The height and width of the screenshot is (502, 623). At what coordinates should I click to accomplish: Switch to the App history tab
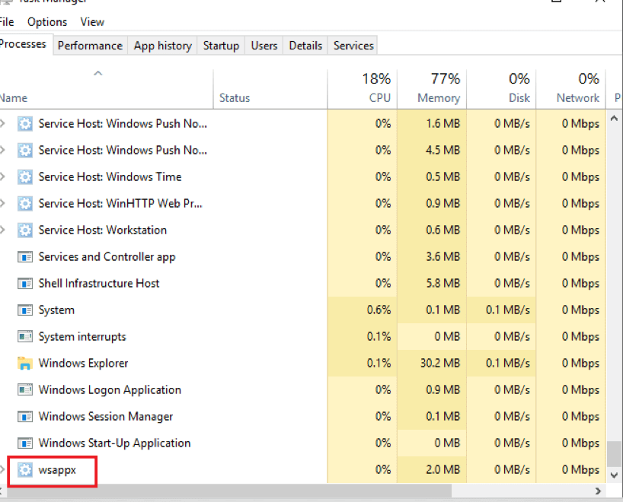pyautogui.click(x=162, y=46)
